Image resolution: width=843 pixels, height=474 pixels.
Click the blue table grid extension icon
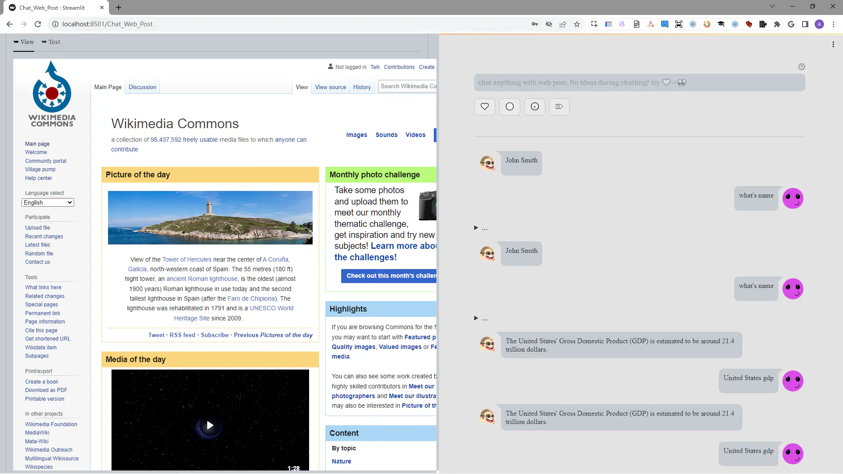coord(608,24)
